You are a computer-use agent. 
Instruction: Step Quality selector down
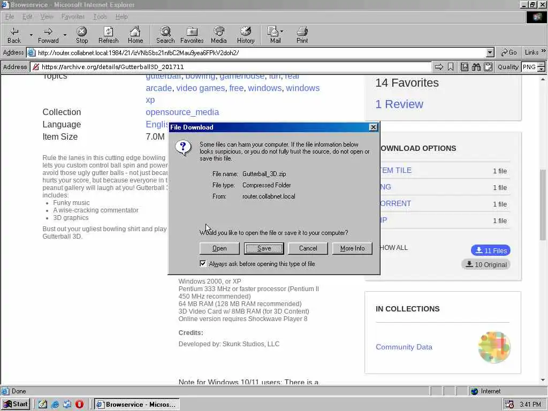coord(542,69)
